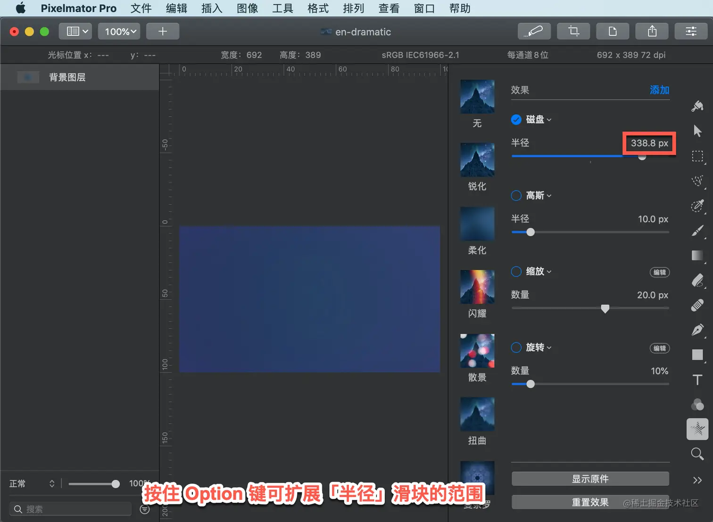Viewport: 713px width, 522px height.
Task: Click 编辑 button for 缩放 effect
Action: 660,272
